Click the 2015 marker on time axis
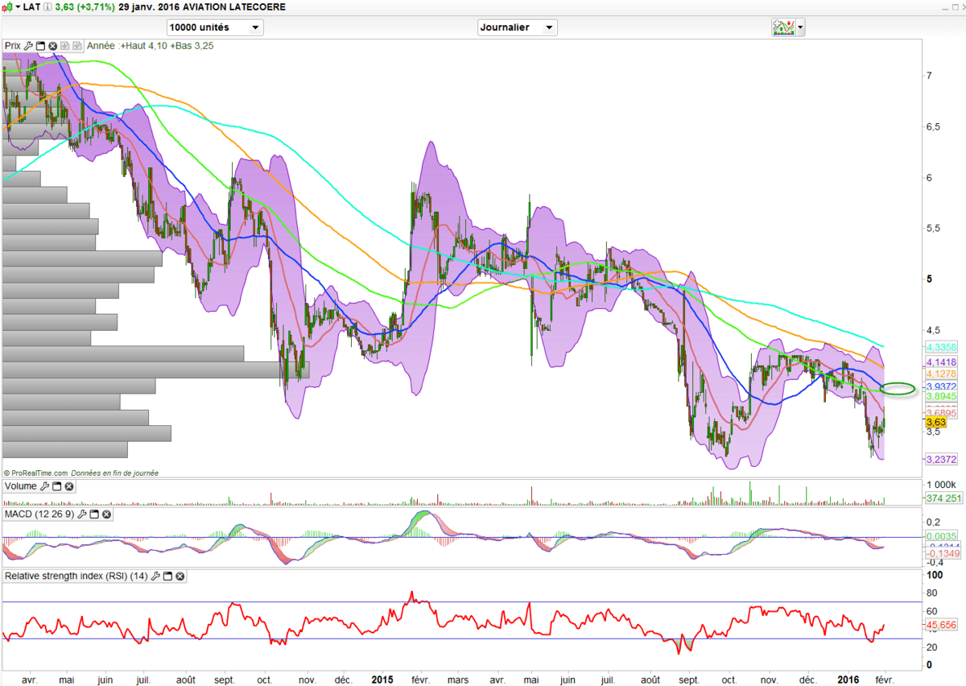This screenshot has height=686, width=966. (x=382, y=680)
